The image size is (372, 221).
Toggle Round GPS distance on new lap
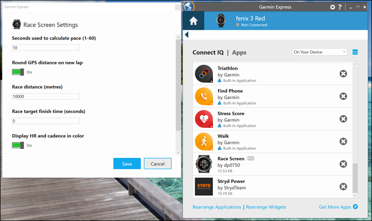point(19,72)
